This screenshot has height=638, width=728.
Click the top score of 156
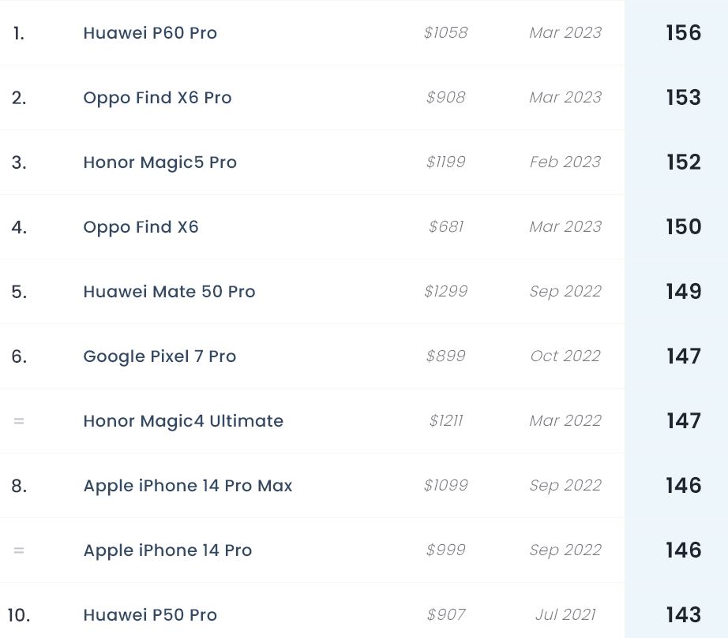click(x=683, y=33)
